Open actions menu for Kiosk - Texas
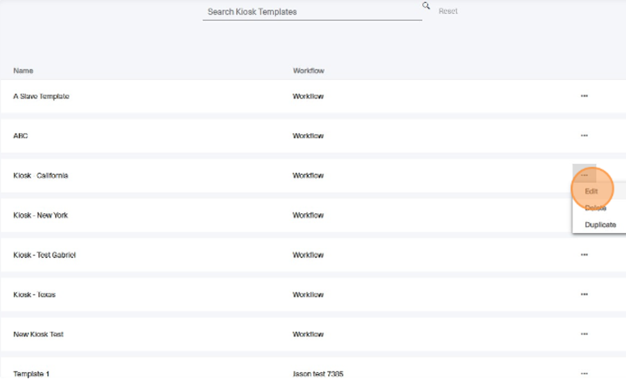626x388 pixels. [584, 294]
